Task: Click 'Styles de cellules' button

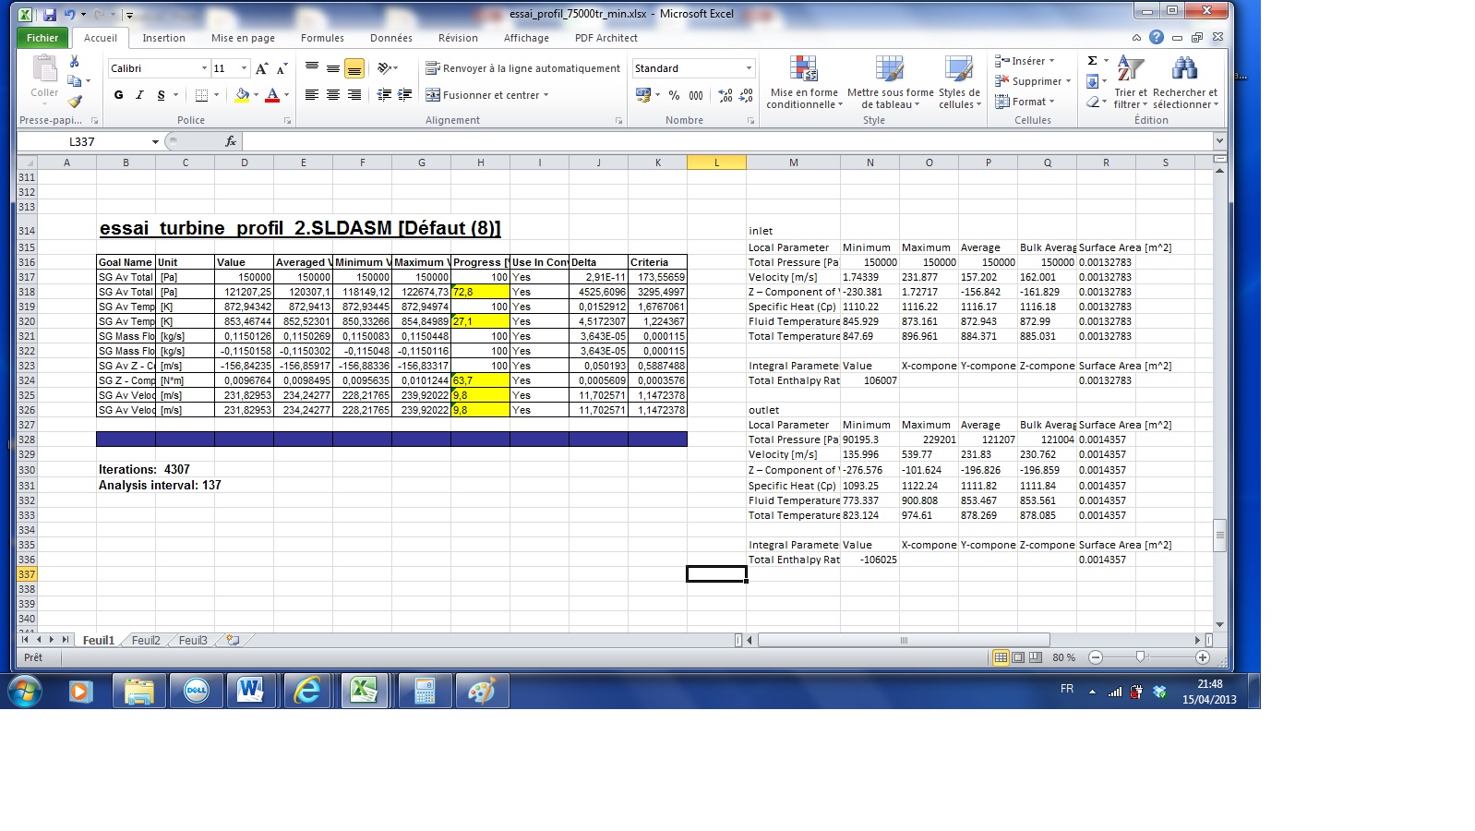Action: click(959, 83)
